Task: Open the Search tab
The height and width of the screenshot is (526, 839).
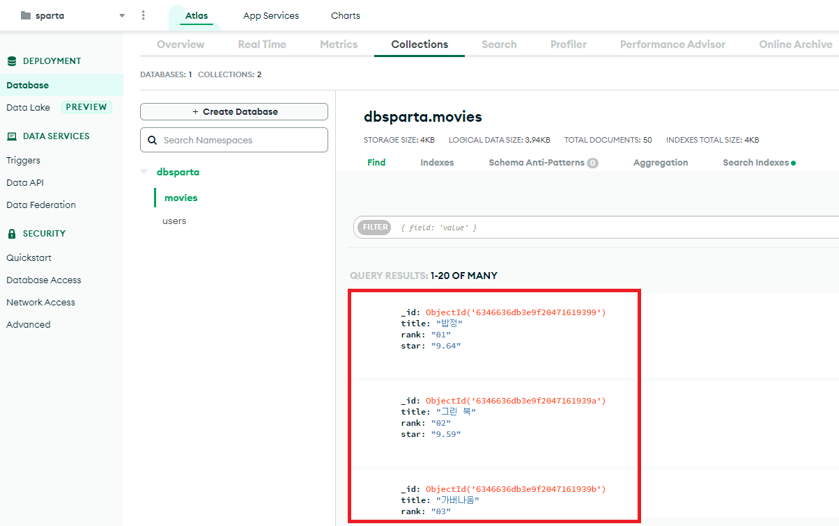Action: pyautogui.click(x=499, y=44)
